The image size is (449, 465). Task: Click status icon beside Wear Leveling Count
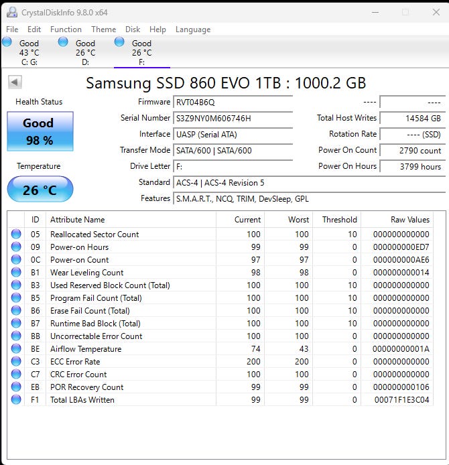(15, 273)
